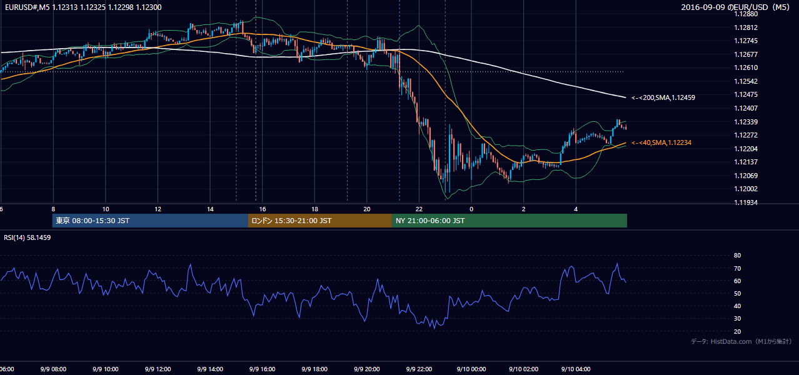The image size is (799, 375).
Task: Click the 1.12069 price axis label
Action: pos(747,176)
